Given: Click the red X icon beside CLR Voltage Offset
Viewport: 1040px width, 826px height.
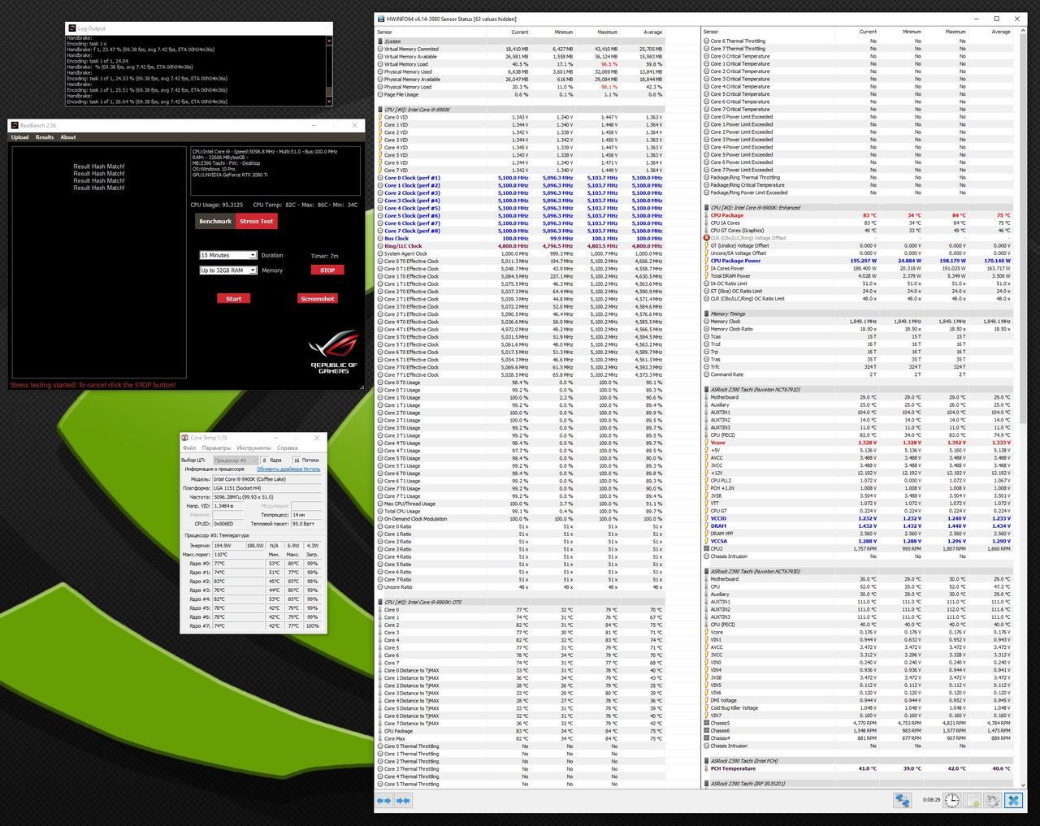Looking at the screenshot, I should (706, 238).
